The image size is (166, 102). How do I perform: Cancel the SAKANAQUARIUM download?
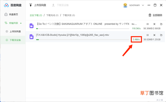click(x=154, y=24)
